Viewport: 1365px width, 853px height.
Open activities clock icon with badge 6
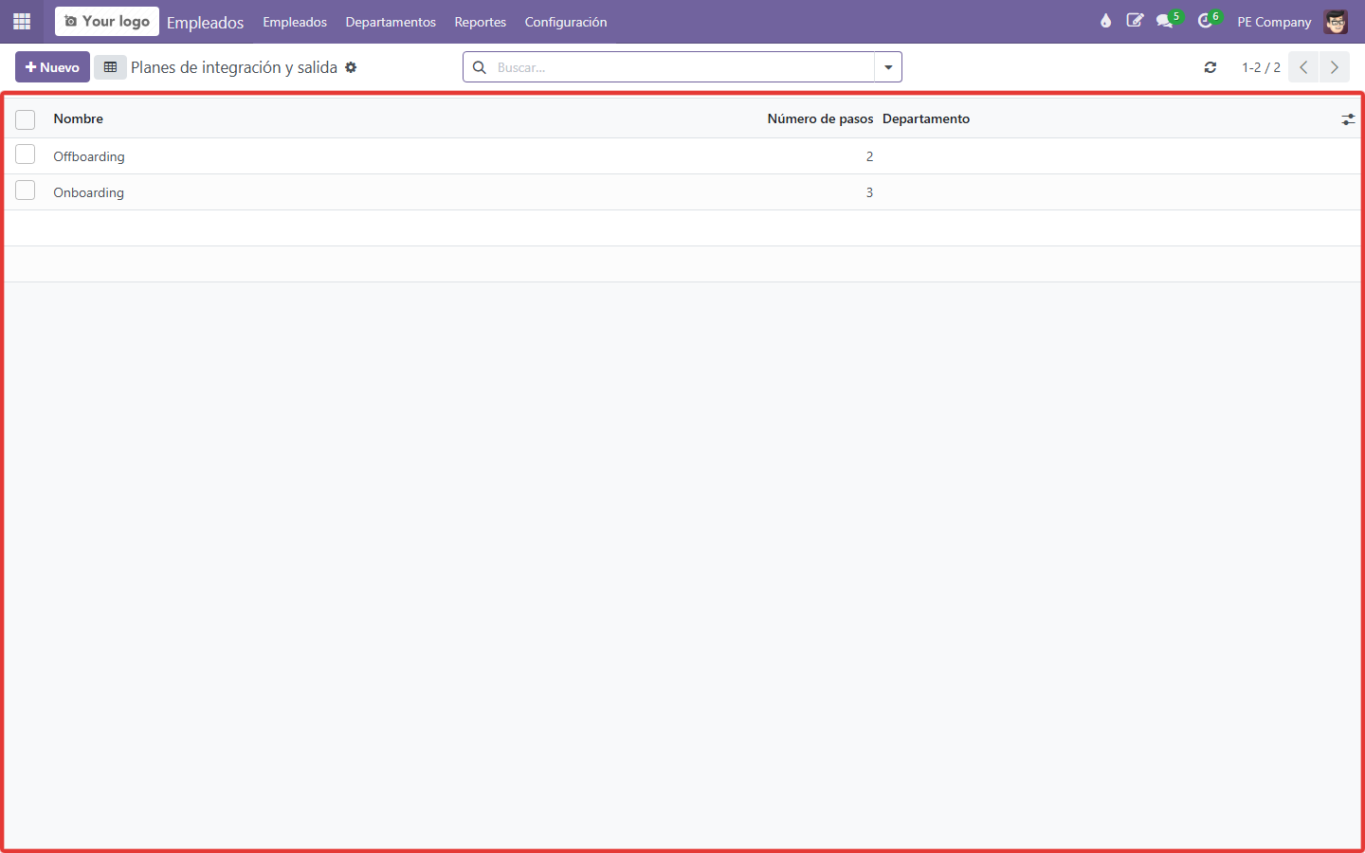point(1207,21)
